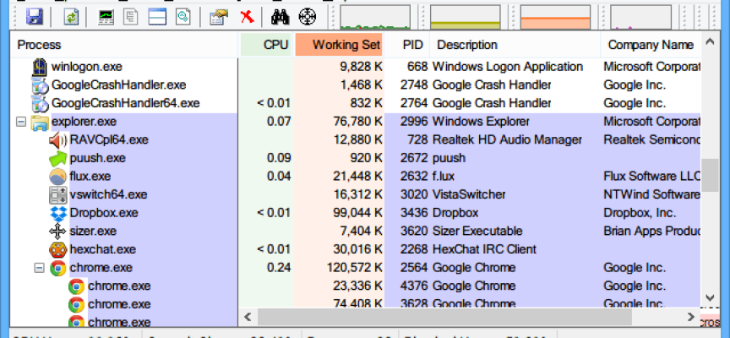Screen dimensions: 730x338
Task: Show the lower pane split view
Action: tap(157, 17)
